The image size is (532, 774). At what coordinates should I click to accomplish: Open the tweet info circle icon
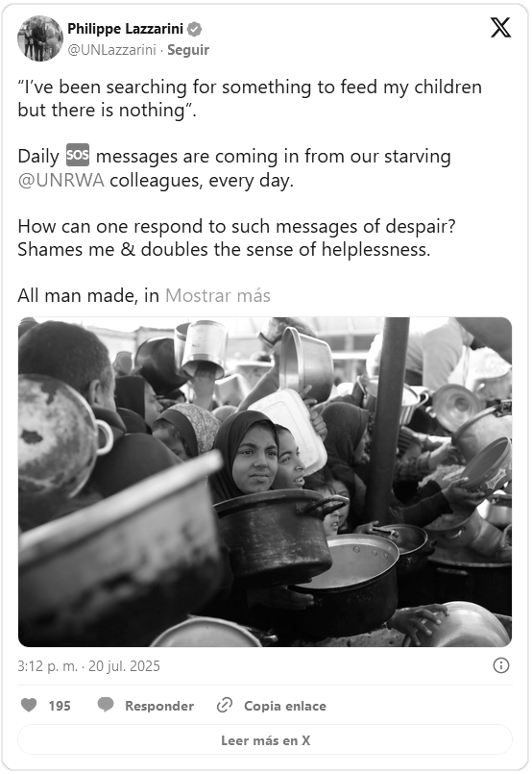(501, 665)
